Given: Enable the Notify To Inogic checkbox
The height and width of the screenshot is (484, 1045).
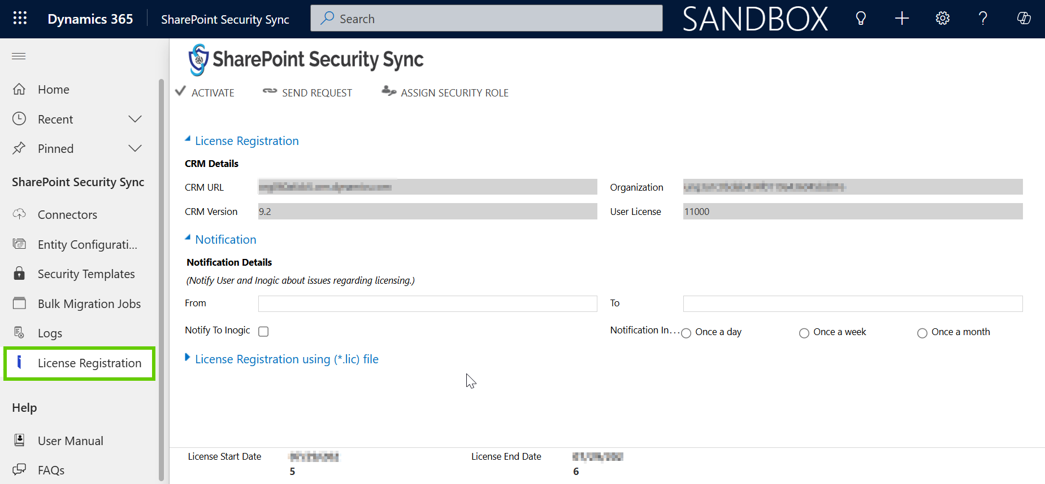Looking at the screenshot, I should coord(263,332).
